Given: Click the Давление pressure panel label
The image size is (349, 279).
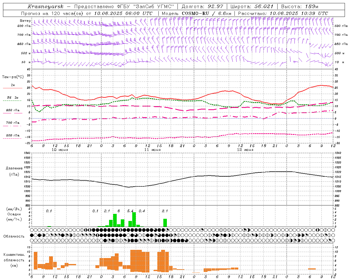Looking at the screenshot, I should [x=14, y=168].
